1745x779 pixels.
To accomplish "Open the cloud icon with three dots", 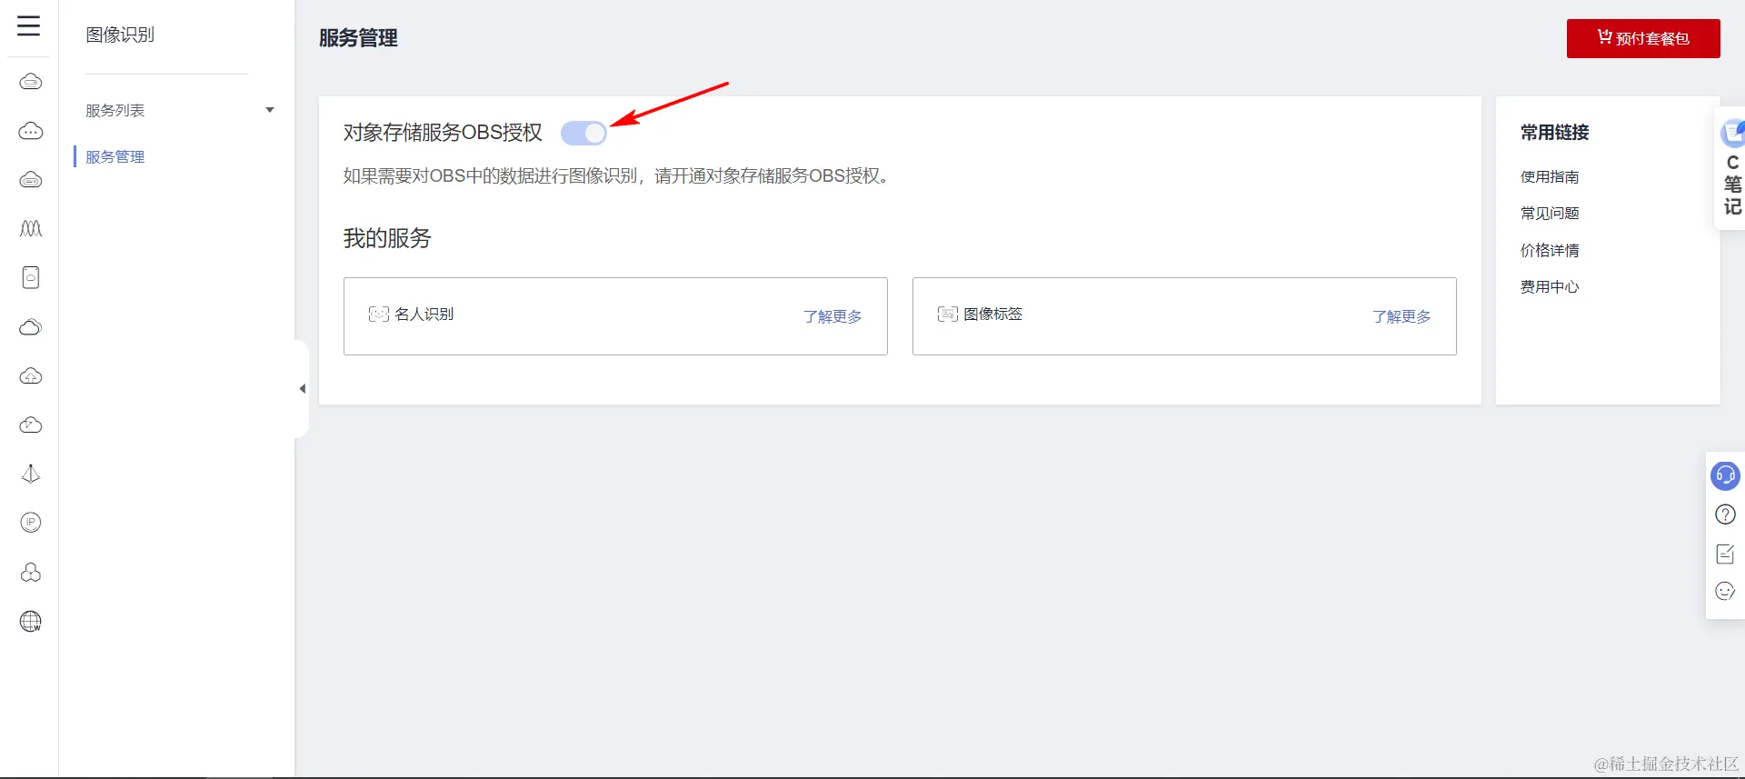I will tap(31, 131).
